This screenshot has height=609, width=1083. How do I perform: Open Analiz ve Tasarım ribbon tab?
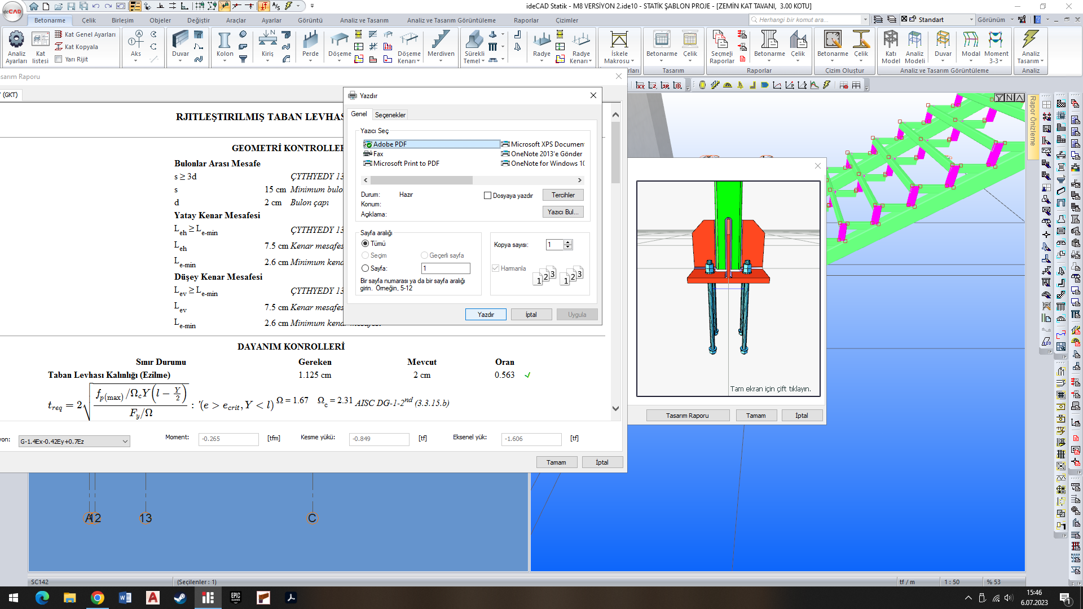coord(364,20)
